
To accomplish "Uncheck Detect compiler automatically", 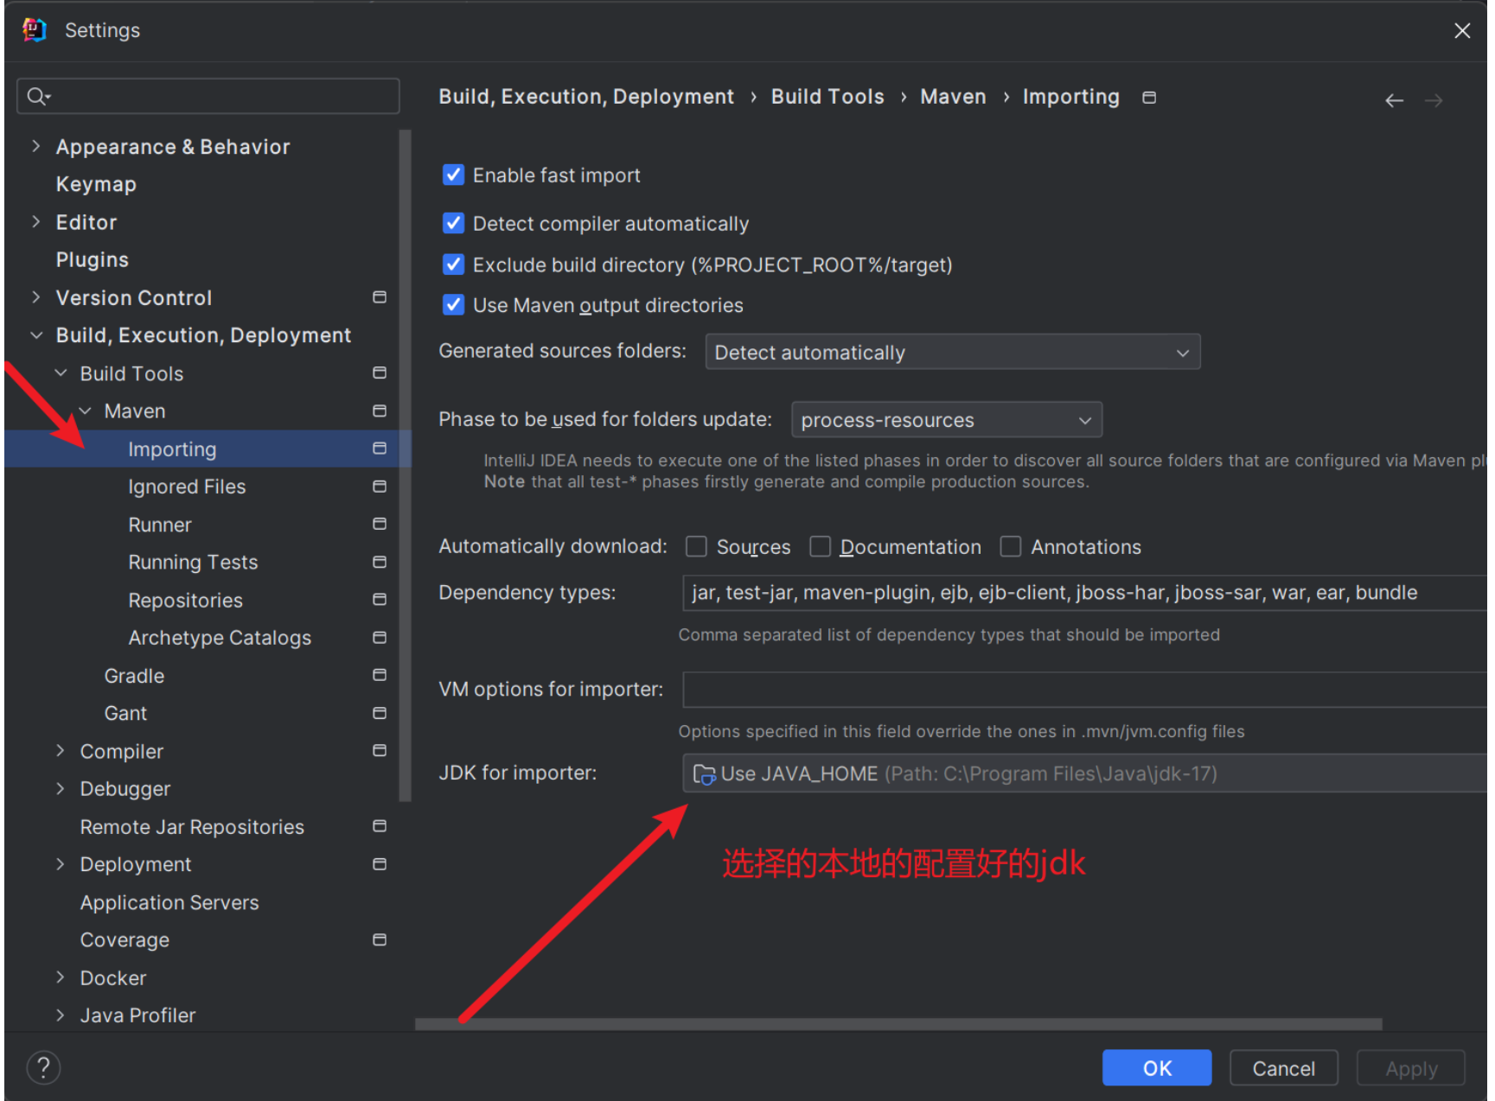I will [453, 223].
